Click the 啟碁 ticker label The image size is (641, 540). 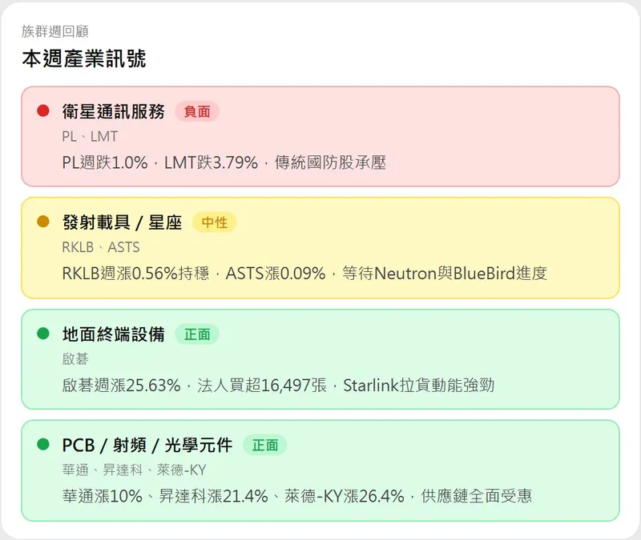(x=74, y=359)
